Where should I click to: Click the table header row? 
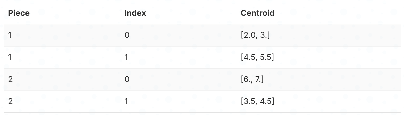point(202,13)
